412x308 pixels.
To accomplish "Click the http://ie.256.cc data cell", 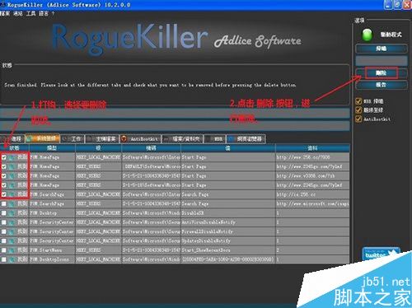I will tap(312, 194).
